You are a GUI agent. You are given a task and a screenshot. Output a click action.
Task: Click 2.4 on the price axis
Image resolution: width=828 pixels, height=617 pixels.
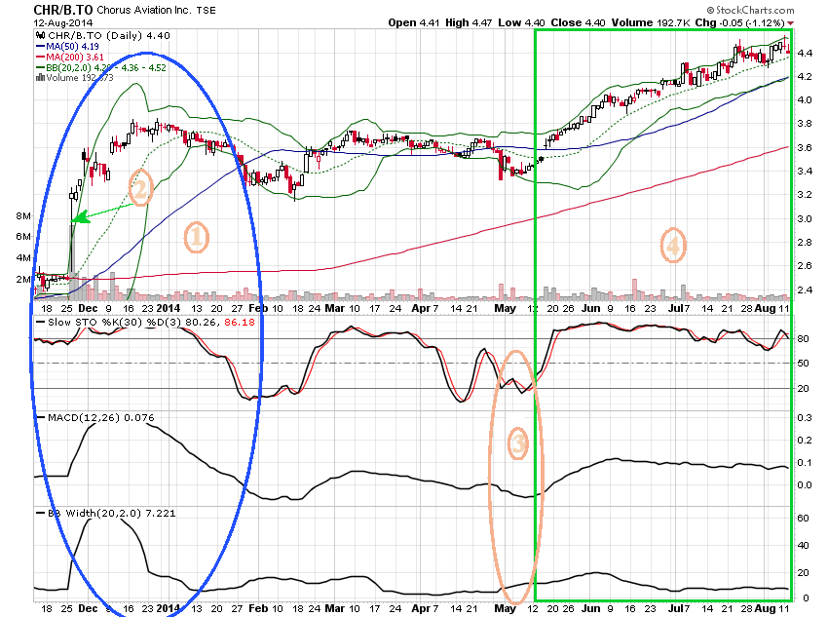806,290
